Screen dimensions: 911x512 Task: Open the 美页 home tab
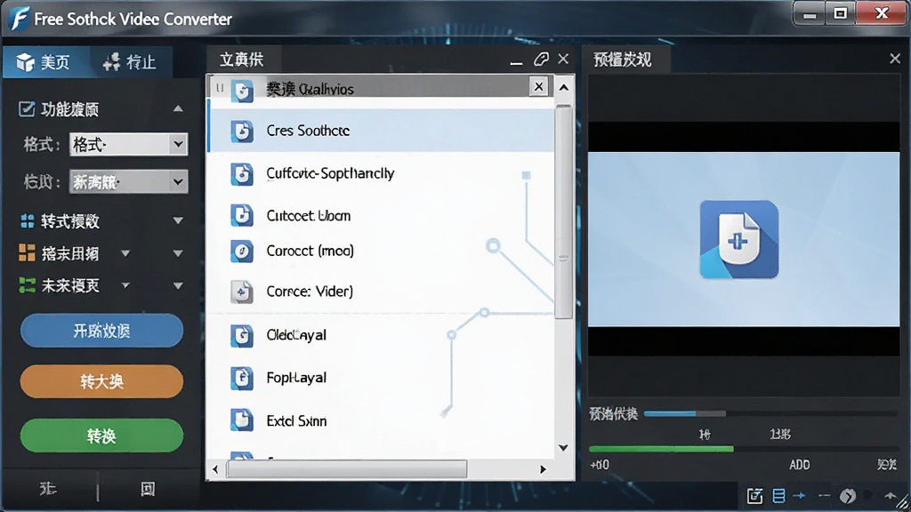tap(44, 61)
